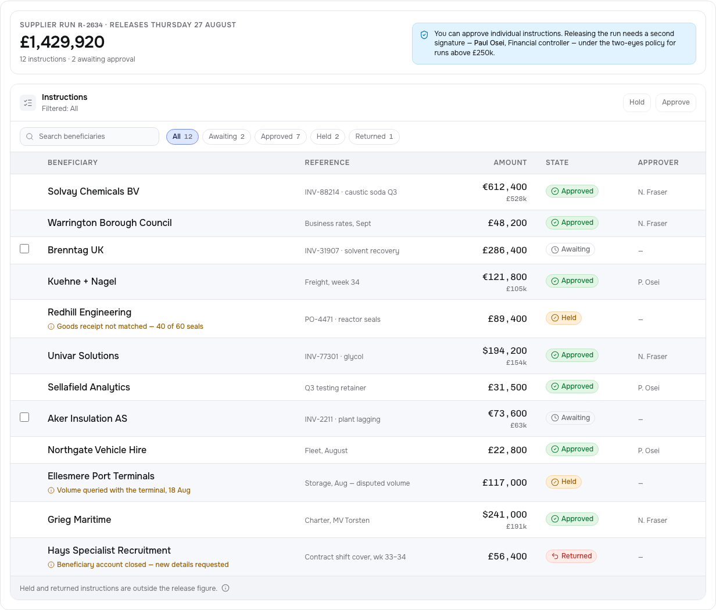This screenshot has width=716, height=610.
Task: Select Ellesmere Port Terminals beneficiary name
Action: point(101,476)
